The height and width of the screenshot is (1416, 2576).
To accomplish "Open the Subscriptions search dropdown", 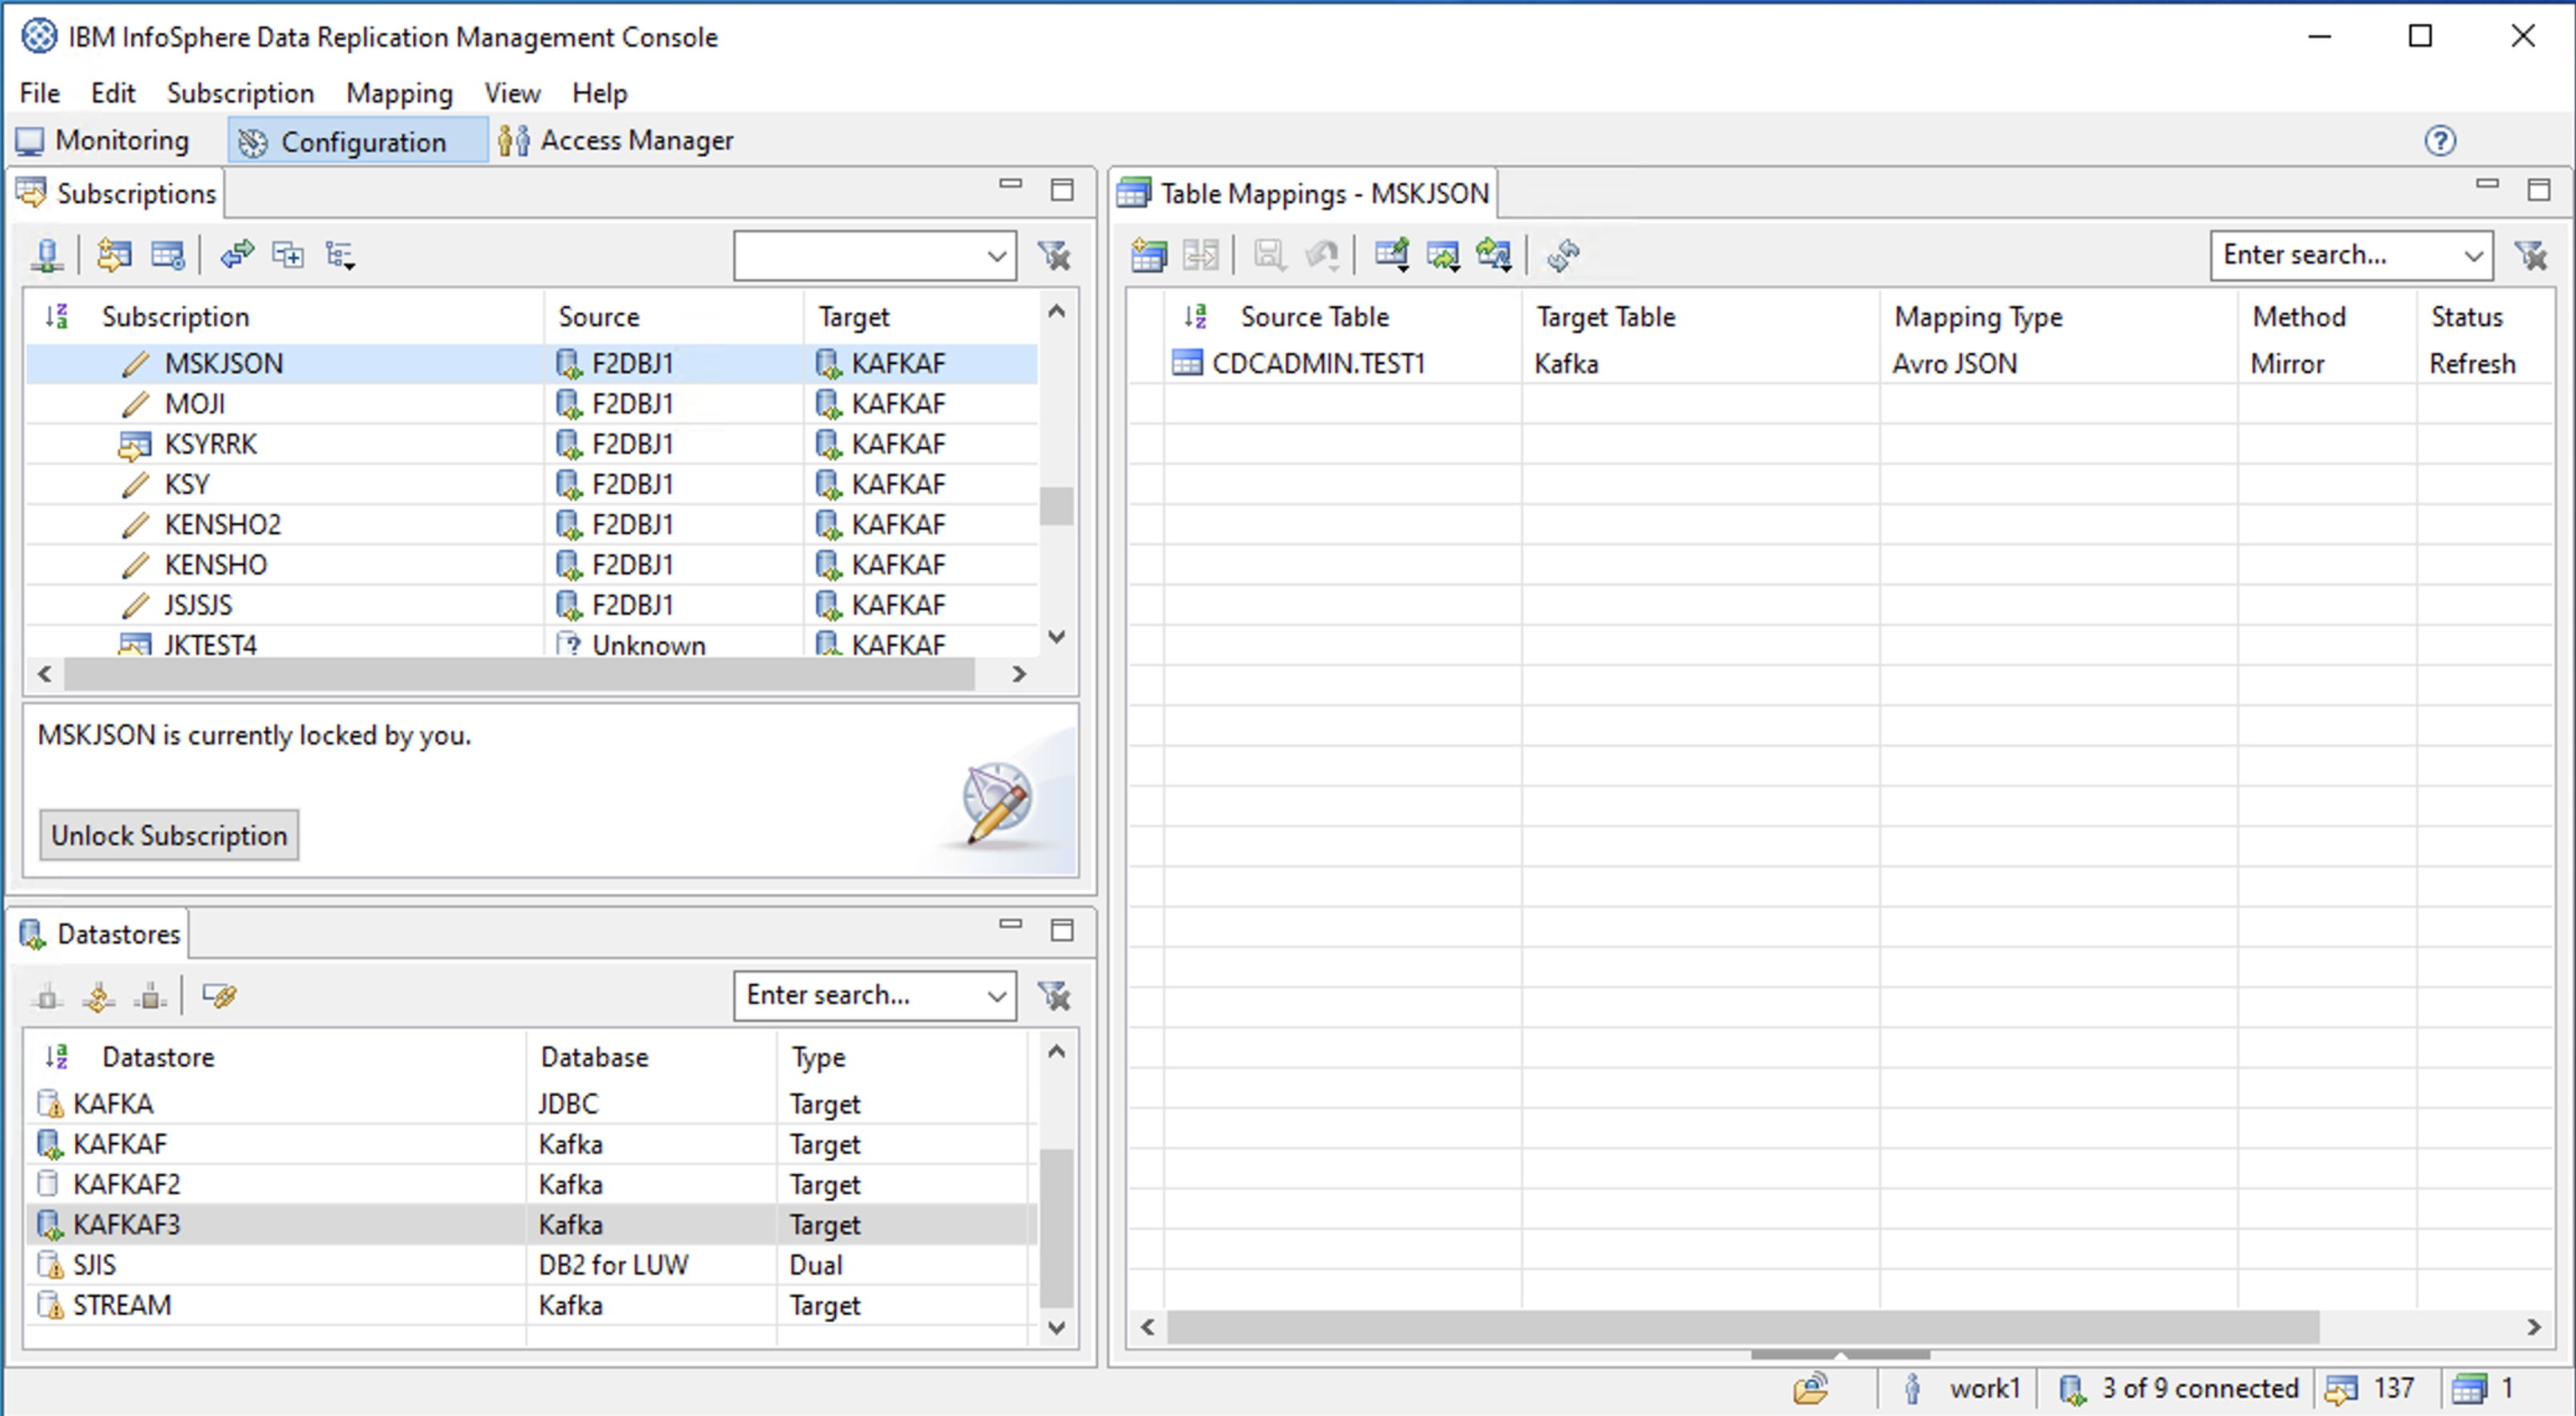I will pos(996,255).
